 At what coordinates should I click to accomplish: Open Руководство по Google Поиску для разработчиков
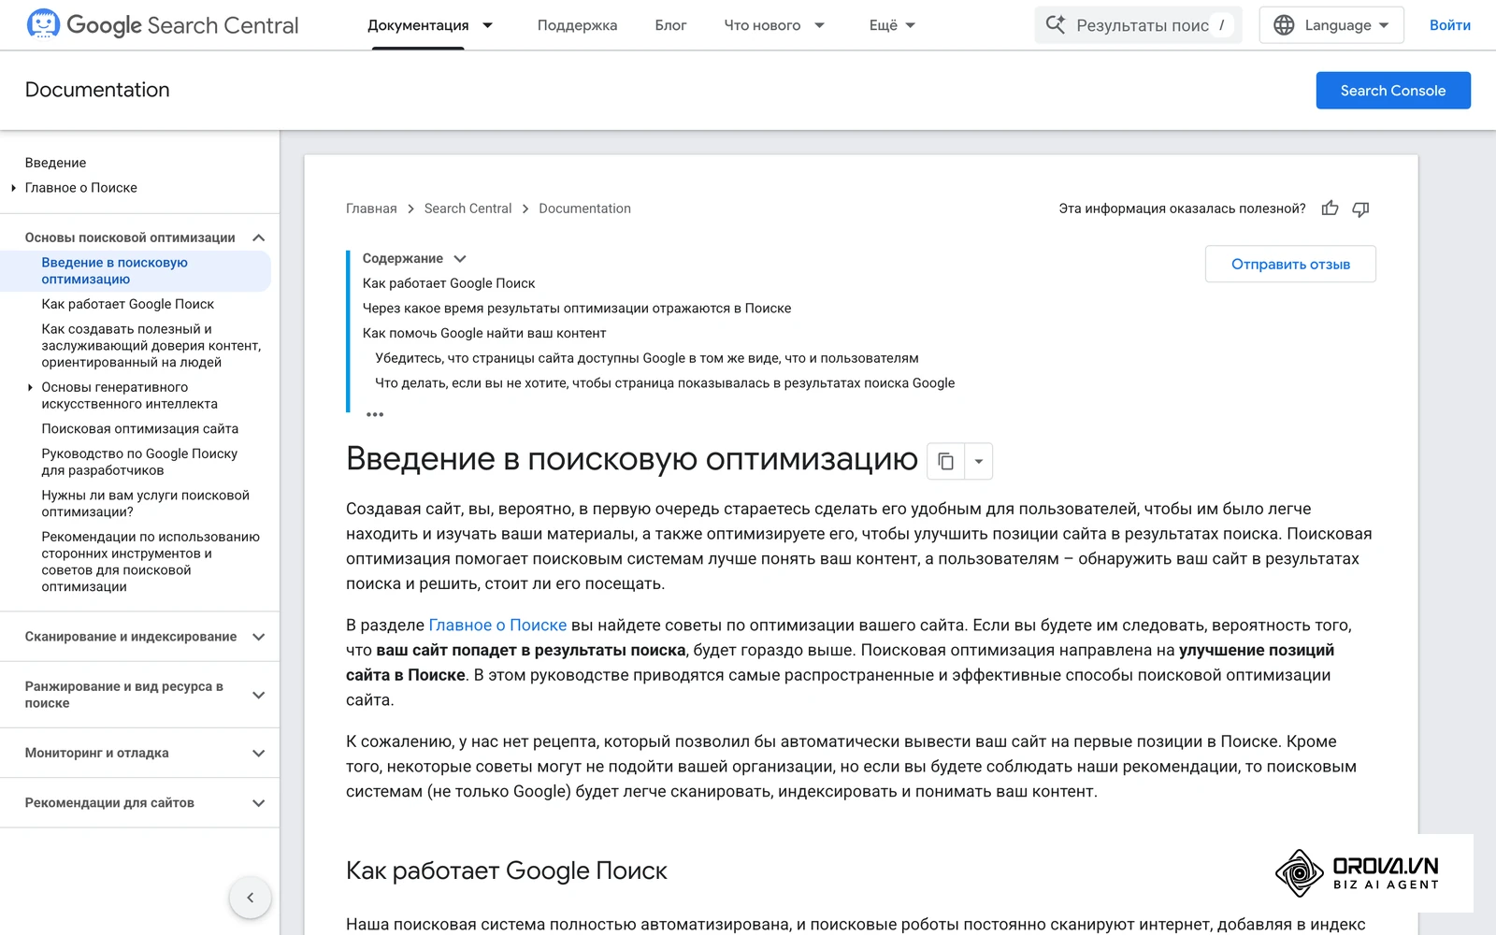click(139, 462)
